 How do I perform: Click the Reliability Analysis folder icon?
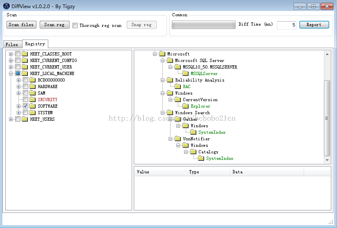pyautogui.click(x=170, y=80)
